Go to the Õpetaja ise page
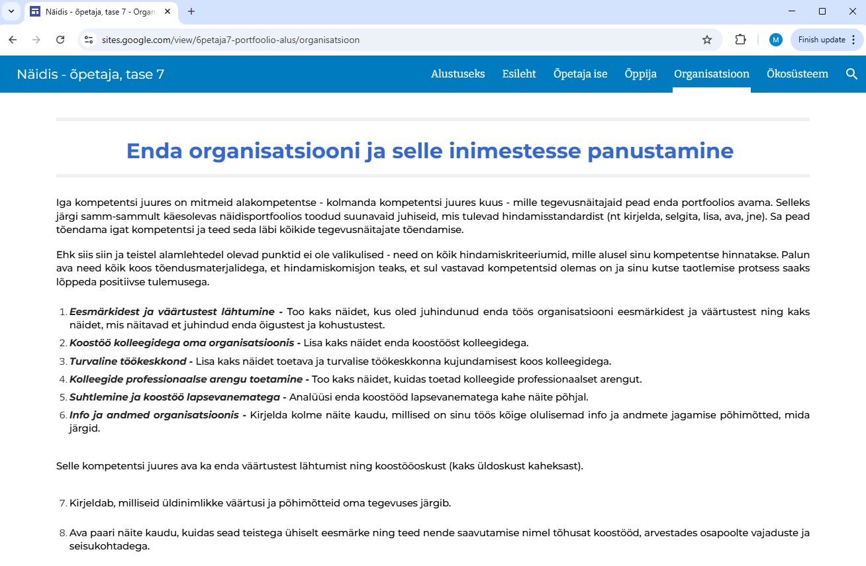This screenshot has height=566, width=866. [580, 74]
